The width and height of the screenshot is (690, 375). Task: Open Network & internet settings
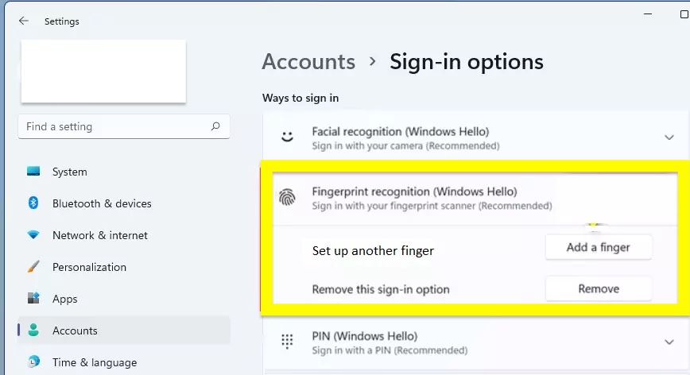pos(124,235)
